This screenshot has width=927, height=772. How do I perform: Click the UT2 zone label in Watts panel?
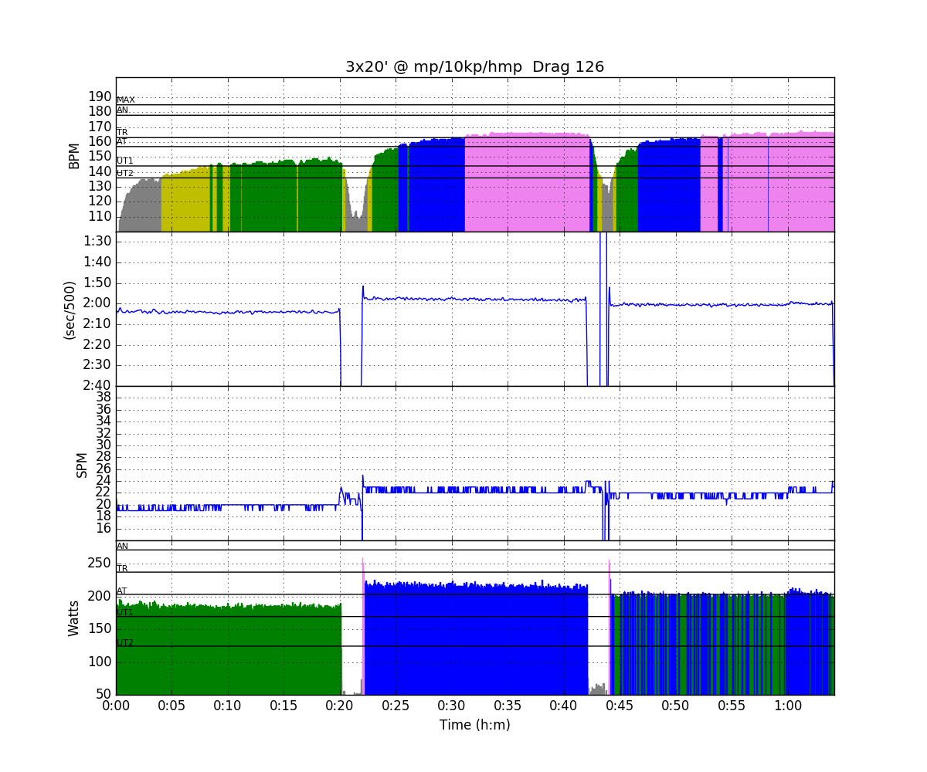(x=124, y=642)
